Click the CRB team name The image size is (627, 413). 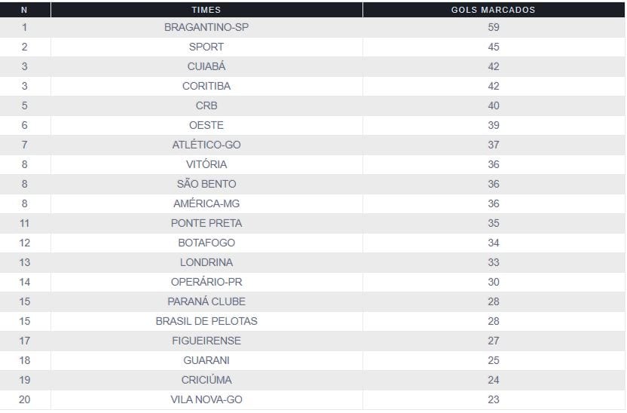coord(206,106)
